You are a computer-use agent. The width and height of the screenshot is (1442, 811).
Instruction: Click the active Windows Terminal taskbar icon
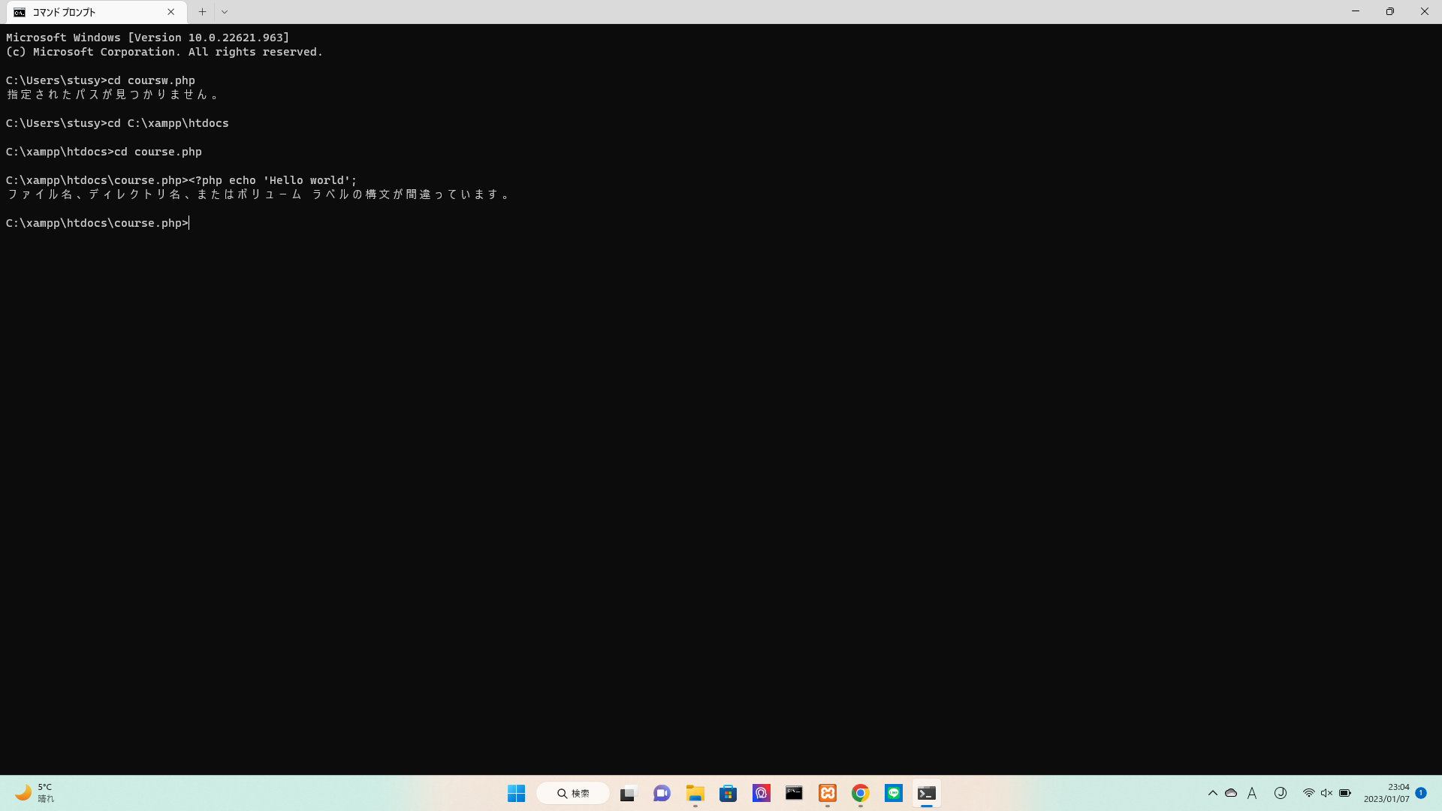tap(926, 793)
